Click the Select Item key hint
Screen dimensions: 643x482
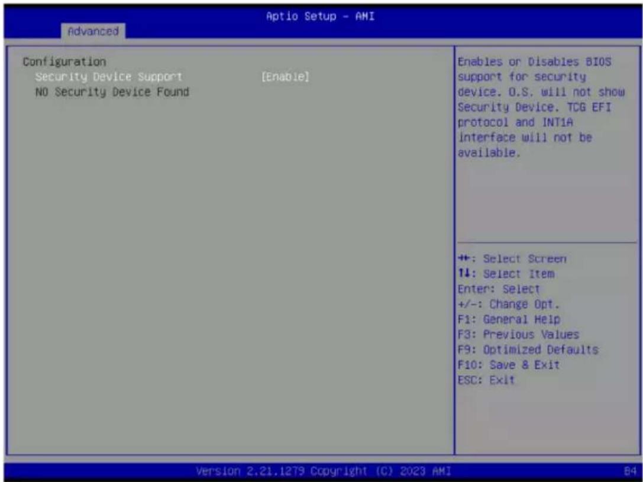click(x=506, y=274)
